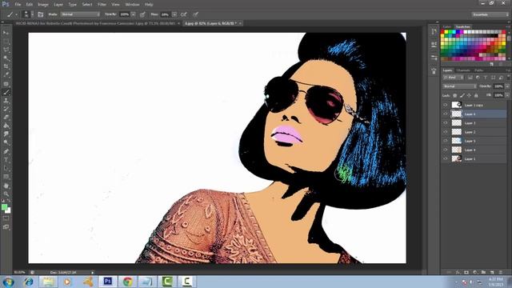Open the Layer menu
512x288 pixels.
click(58, 5)
